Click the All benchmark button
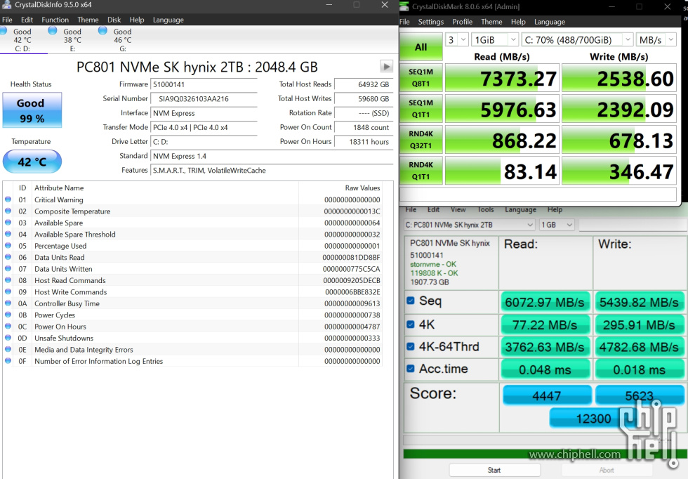 tap(421, 46)
